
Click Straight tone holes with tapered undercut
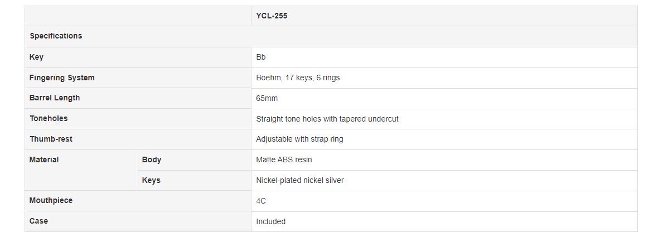tap(327, 119)
